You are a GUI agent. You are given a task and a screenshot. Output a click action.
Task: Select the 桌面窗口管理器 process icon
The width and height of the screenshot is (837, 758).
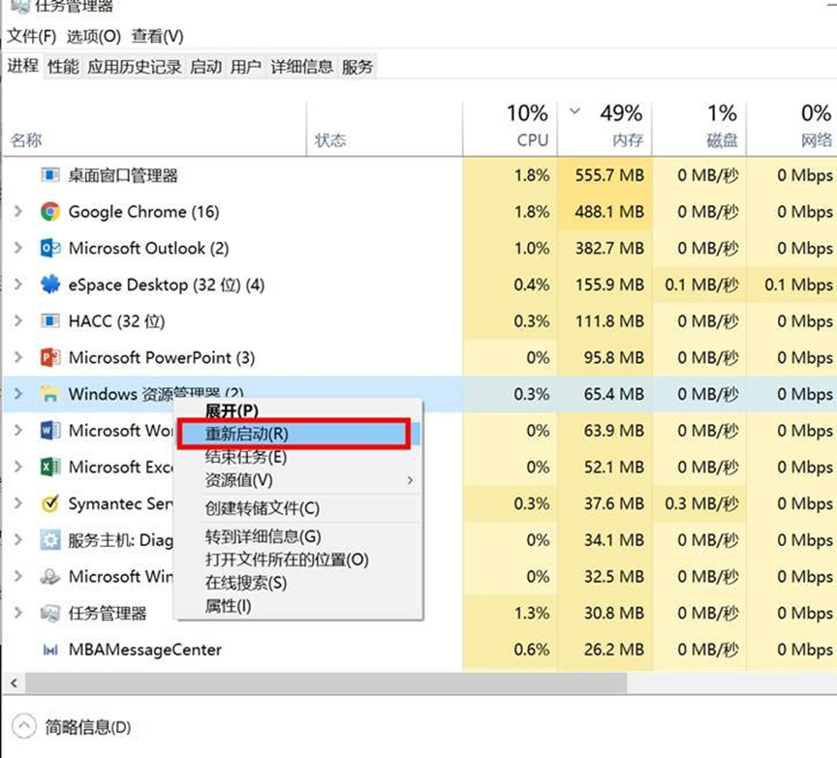[50, 176]
